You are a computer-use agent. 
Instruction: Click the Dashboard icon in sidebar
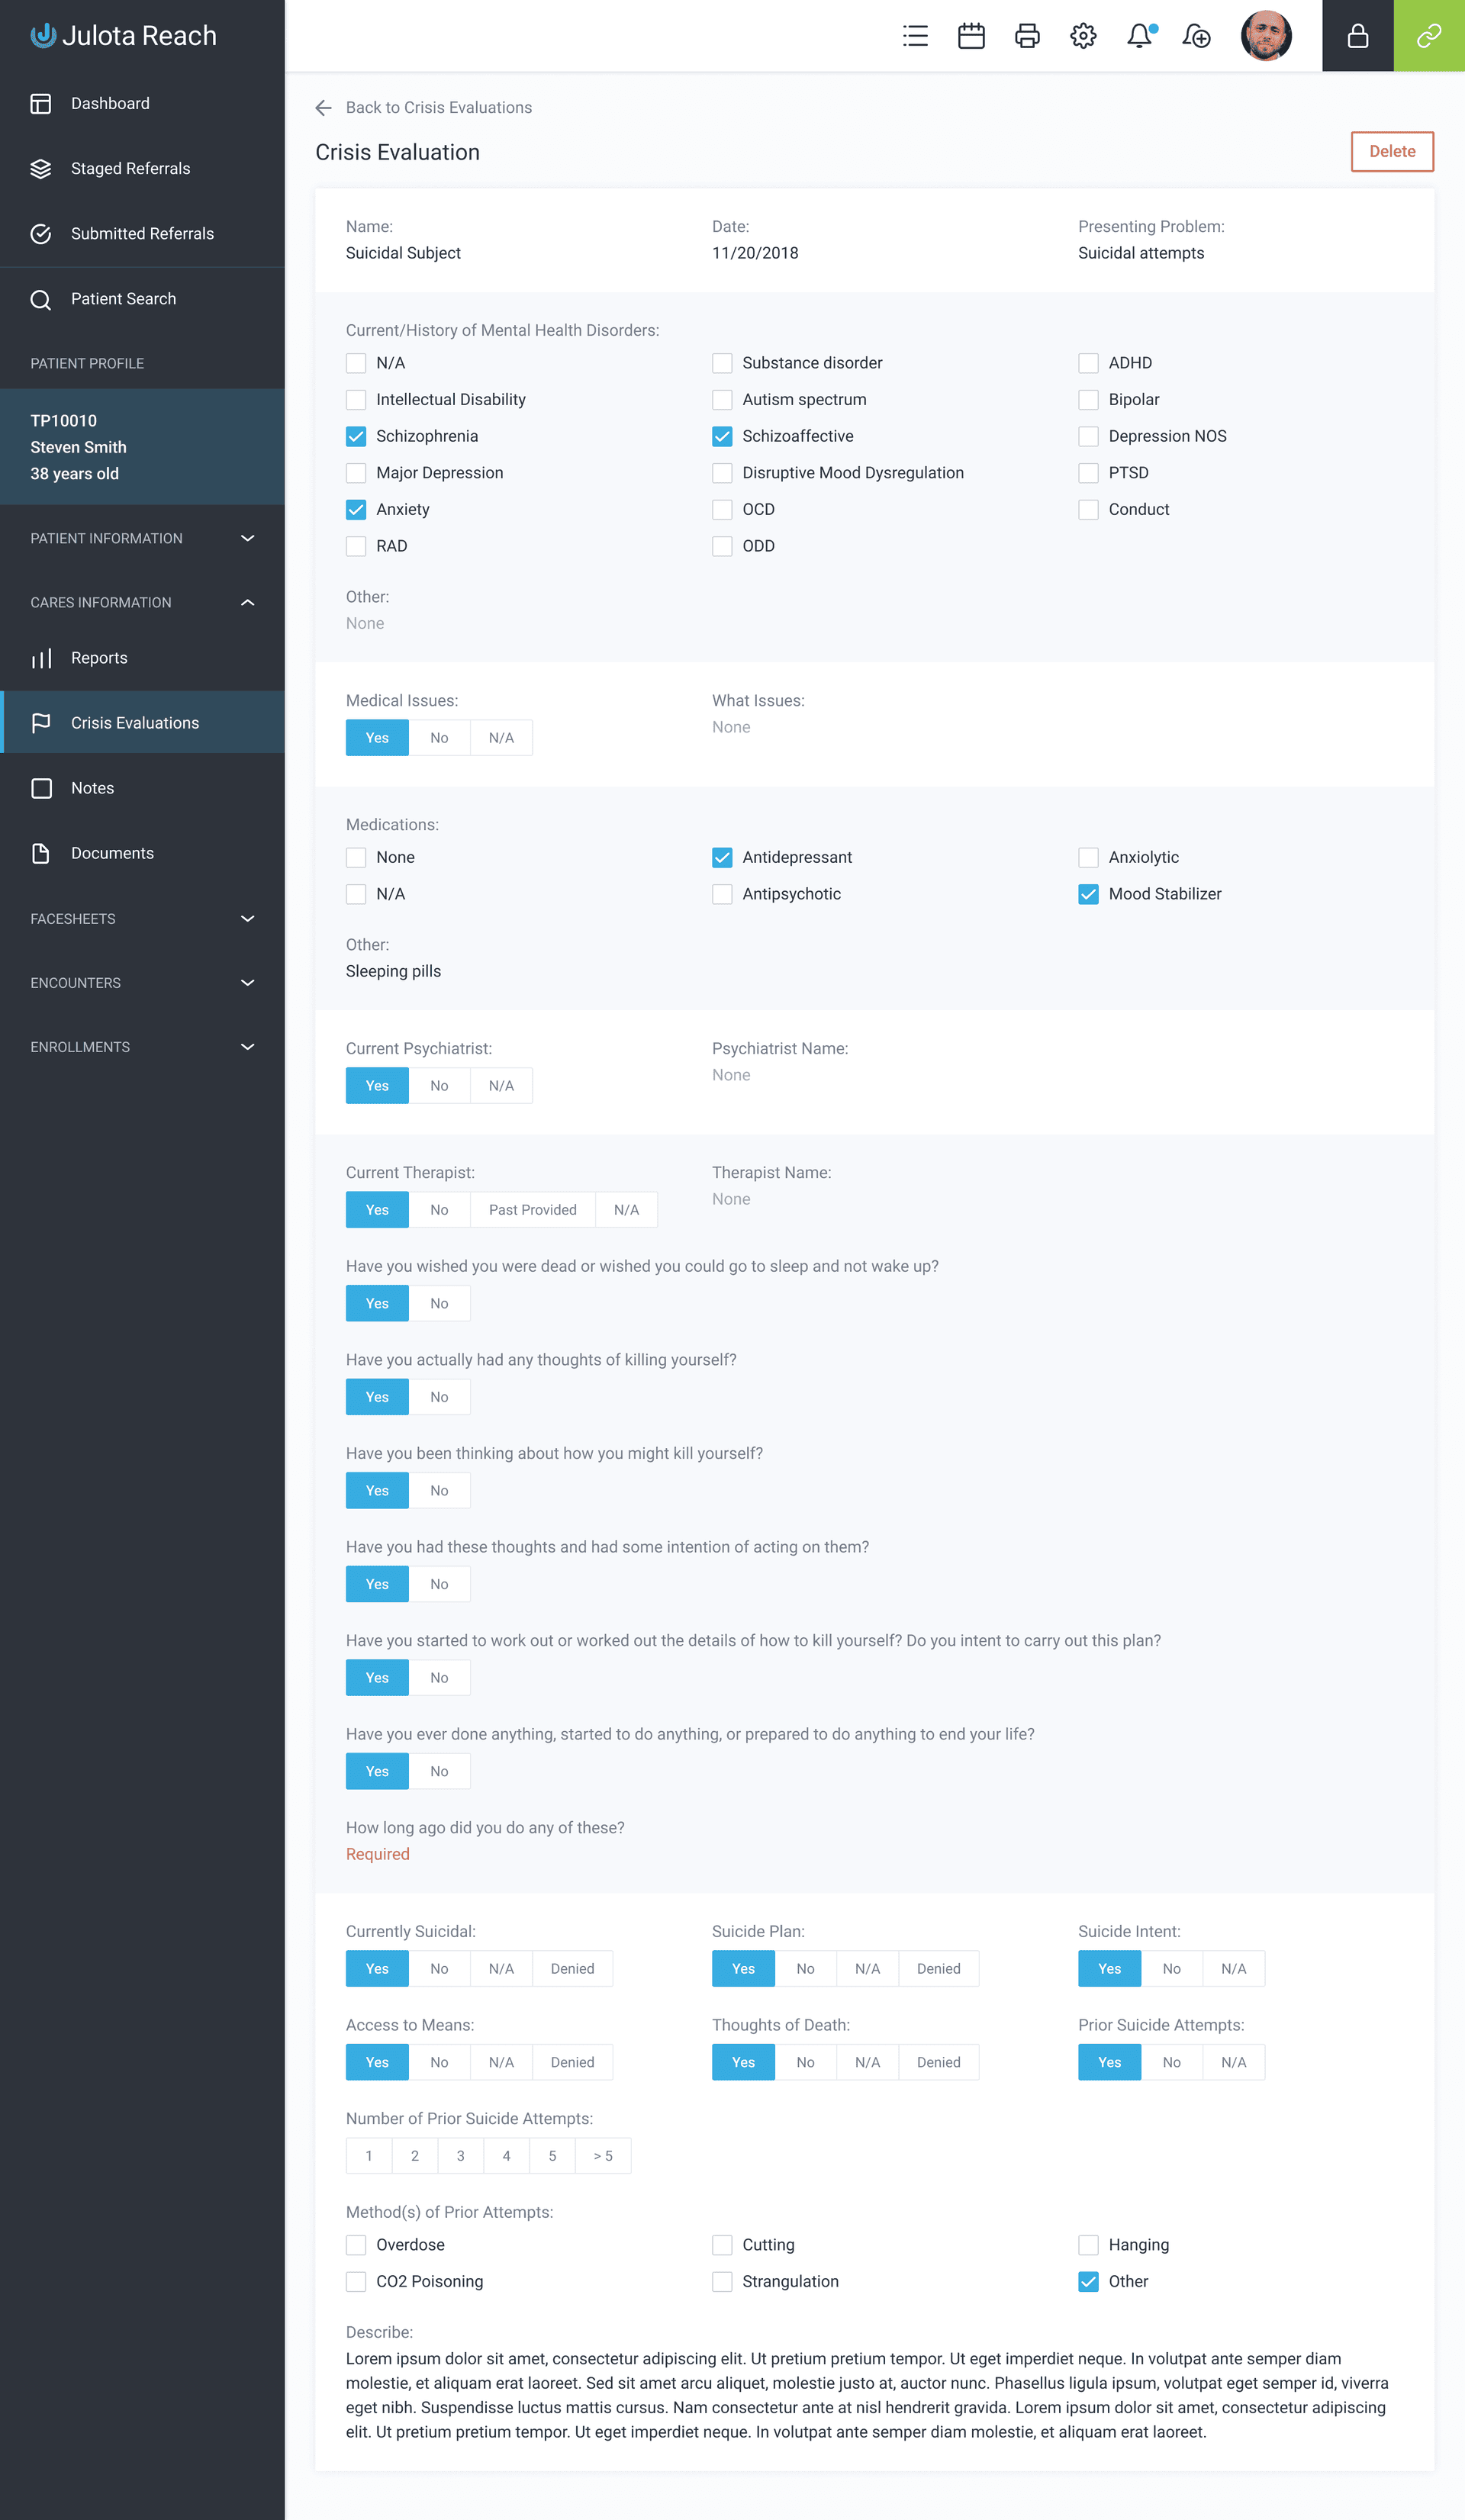tap(42, 103)
